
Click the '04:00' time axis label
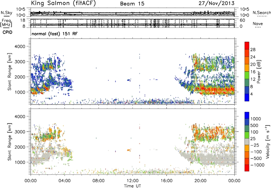pyautogui.click(x=64, y=181)
